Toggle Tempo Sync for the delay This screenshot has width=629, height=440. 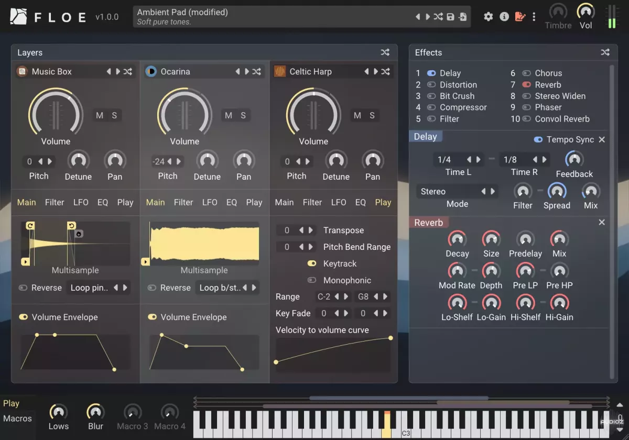(538, 139)
